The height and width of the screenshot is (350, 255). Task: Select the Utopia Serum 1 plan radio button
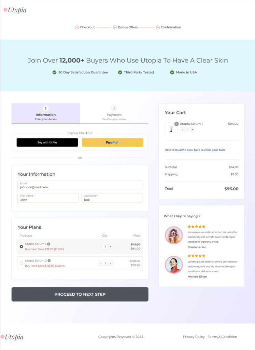point(22,247)
